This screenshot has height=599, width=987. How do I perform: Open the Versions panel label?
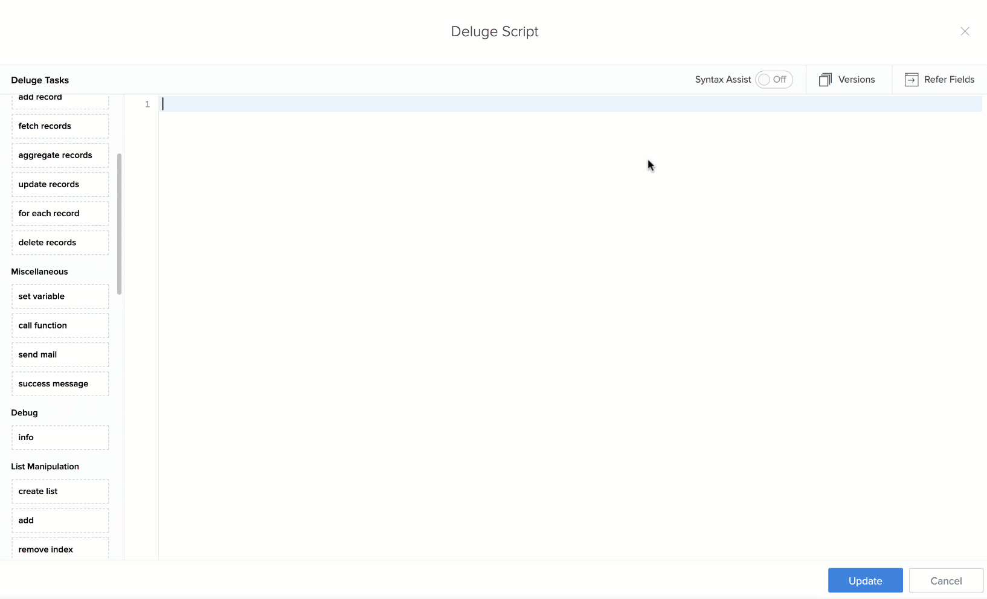[857, 80]
